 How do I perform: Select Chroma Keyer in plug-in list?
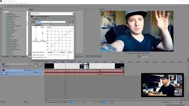pyautogui.click(x=11, y=21)
